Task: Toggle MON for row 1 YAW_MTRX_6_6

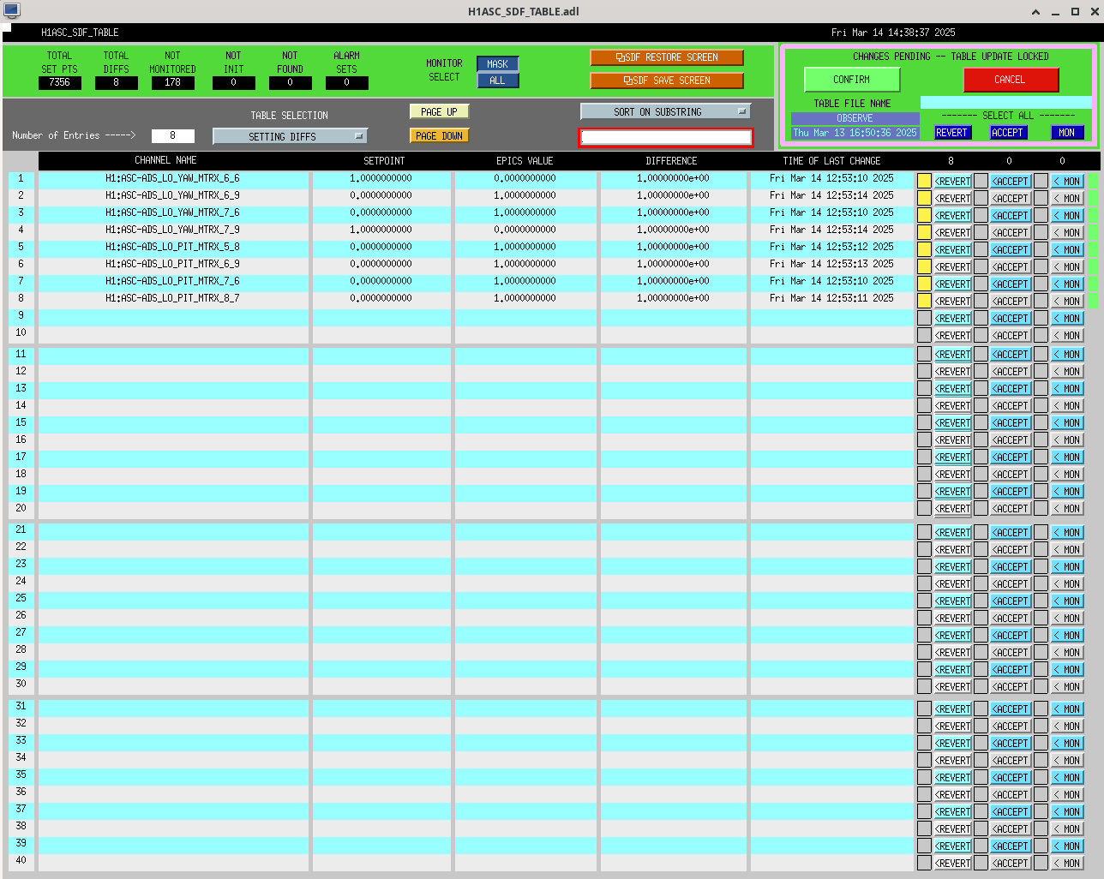Action: click(x=1068, y=182)
